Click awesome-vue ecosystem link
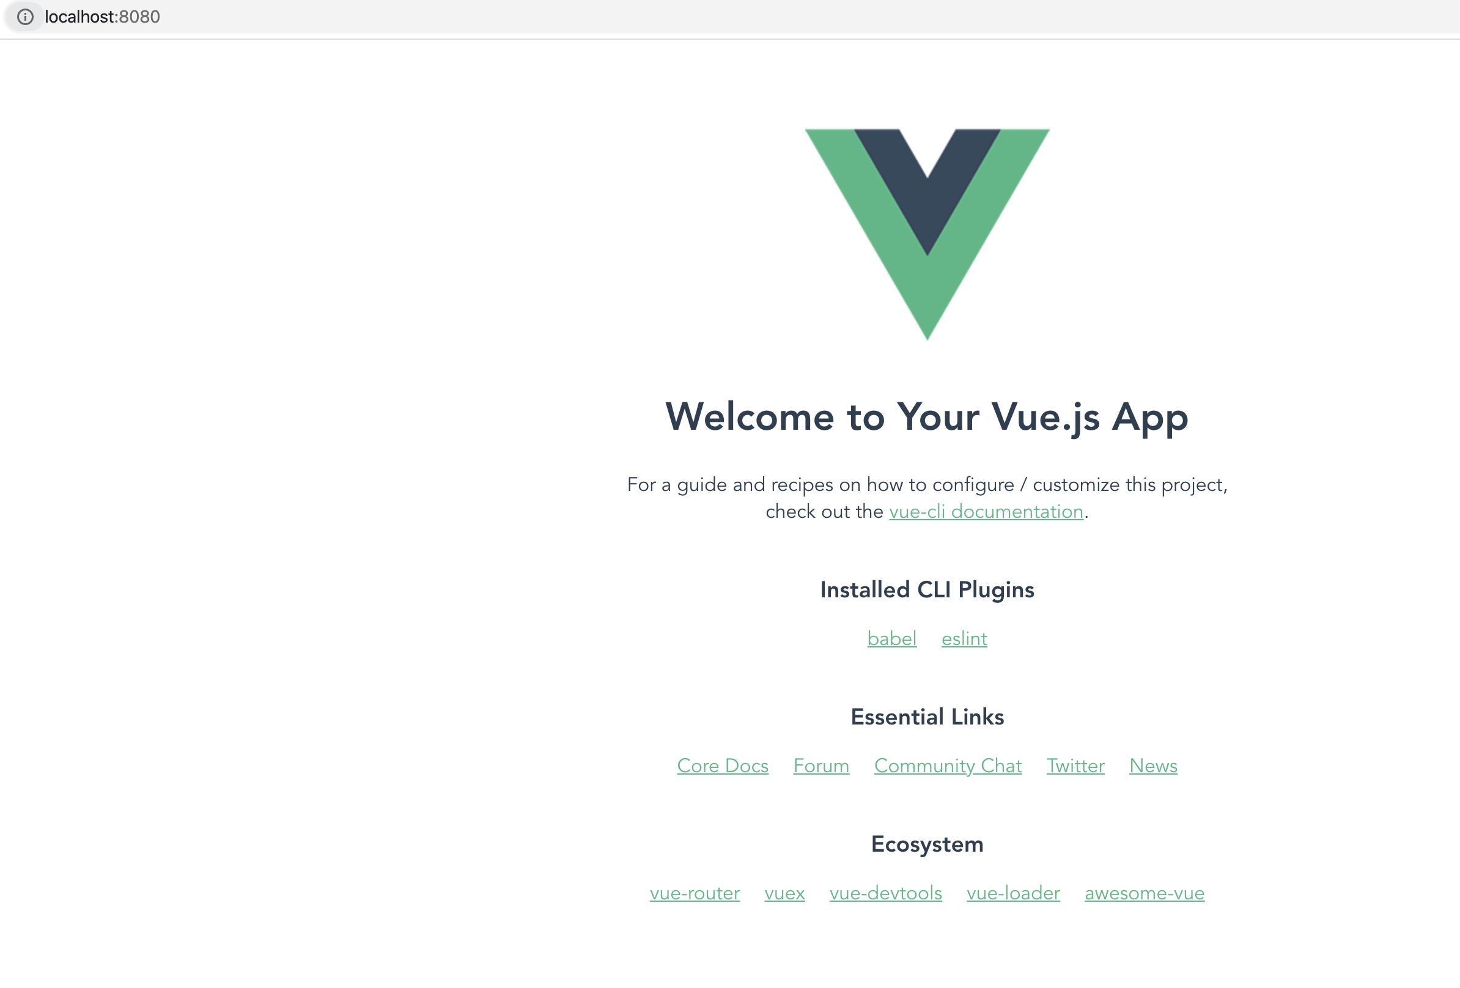The height and width of the screenshot is (988, 1460). (1145, 892)
